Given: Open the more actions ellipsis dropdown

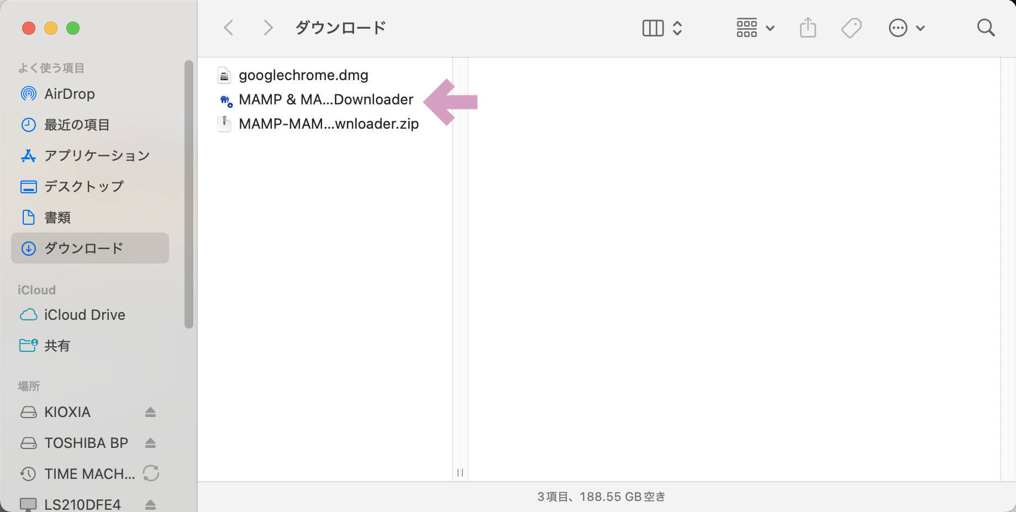Looking at the screenshot, I should pos(906,27).
